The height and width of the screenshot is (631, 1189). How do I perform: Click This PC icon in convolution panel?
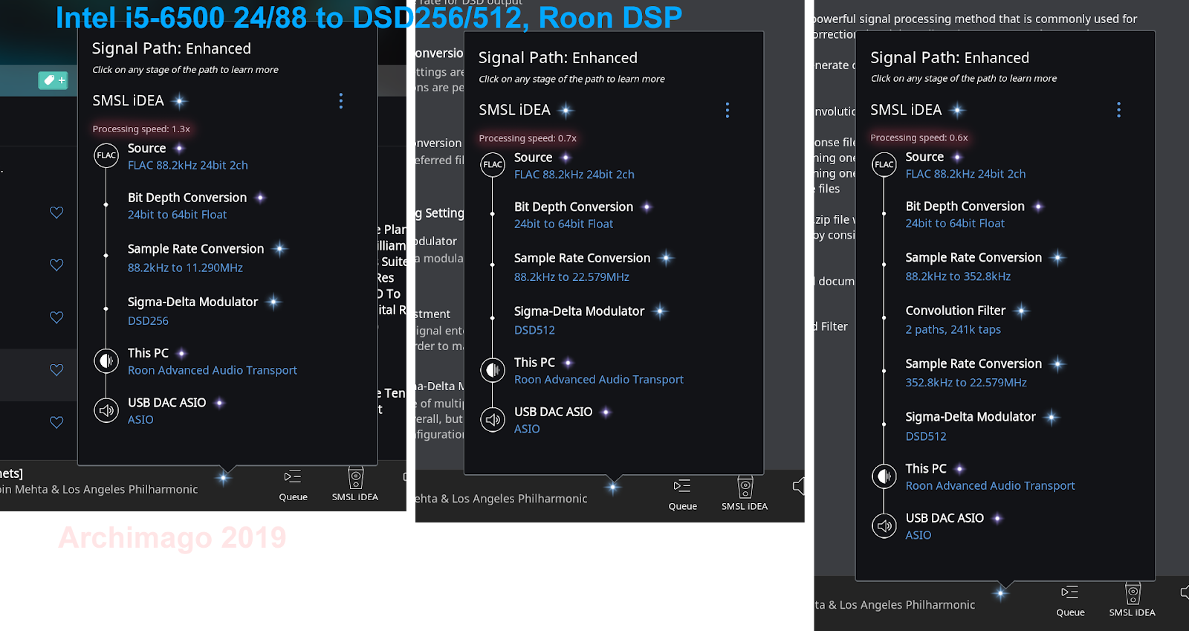click(x=884, y=476)
